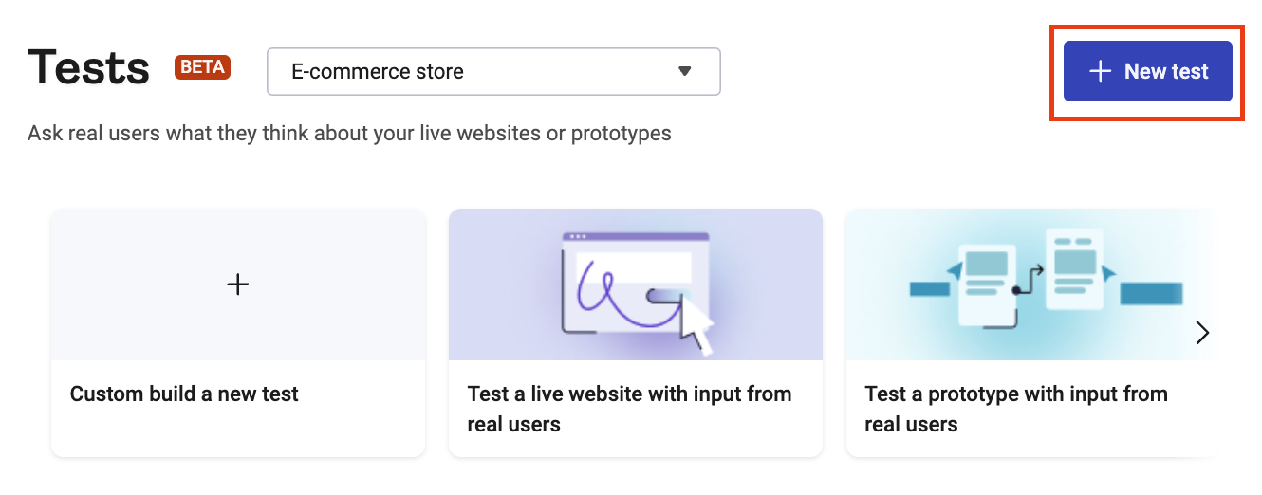The height and width of the screenshot is (495, 1262).
Task: Open the E-commerce store dropdown
Action: pyautogui.click(x=493, y=71)
